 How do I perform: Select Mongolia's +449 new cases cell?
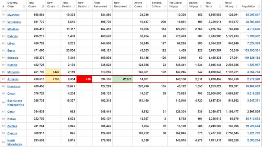point(53,72)
